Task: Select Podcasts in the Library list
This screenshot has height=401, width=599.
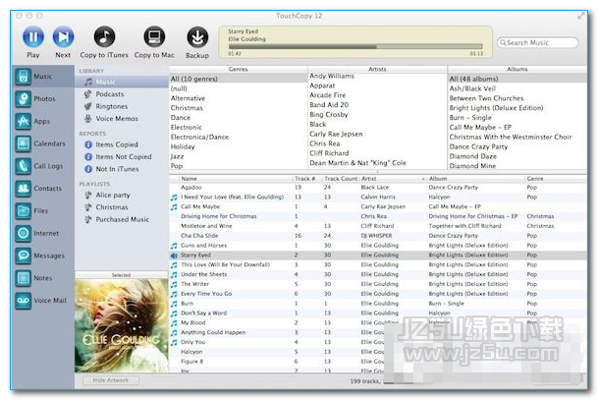Action: coord(122,94)
